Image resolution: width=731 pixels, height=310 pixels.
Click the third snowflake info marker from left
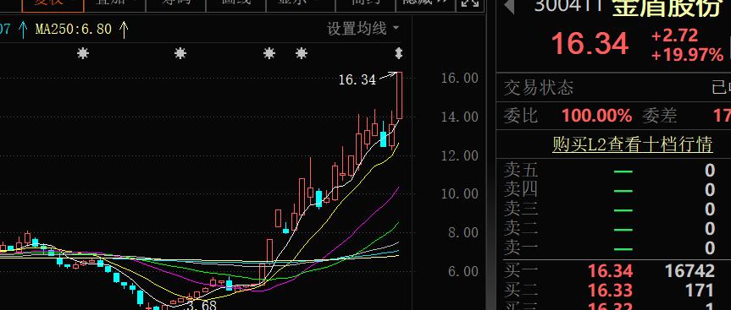269,53
